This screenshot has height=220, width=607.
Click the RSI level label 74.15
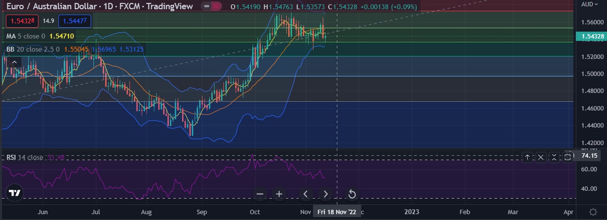[589, 156]
